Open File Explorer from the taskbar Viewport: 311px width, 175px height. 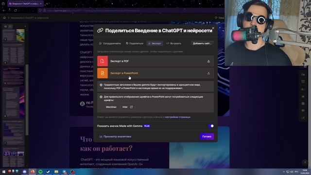click(56, 172)
